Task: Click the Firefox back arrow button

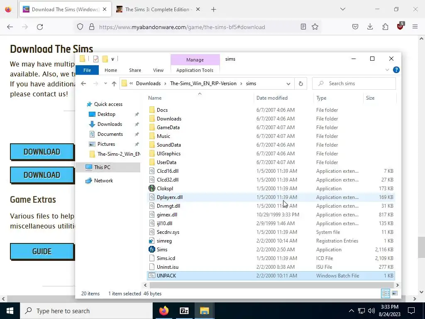Action: [x=10, y=27]
